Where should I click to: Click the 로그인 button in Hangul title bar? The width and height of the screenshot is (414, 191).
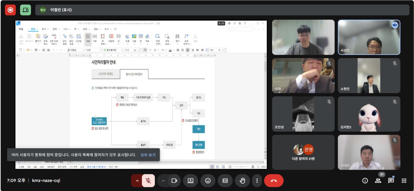[x=221, y=23]
